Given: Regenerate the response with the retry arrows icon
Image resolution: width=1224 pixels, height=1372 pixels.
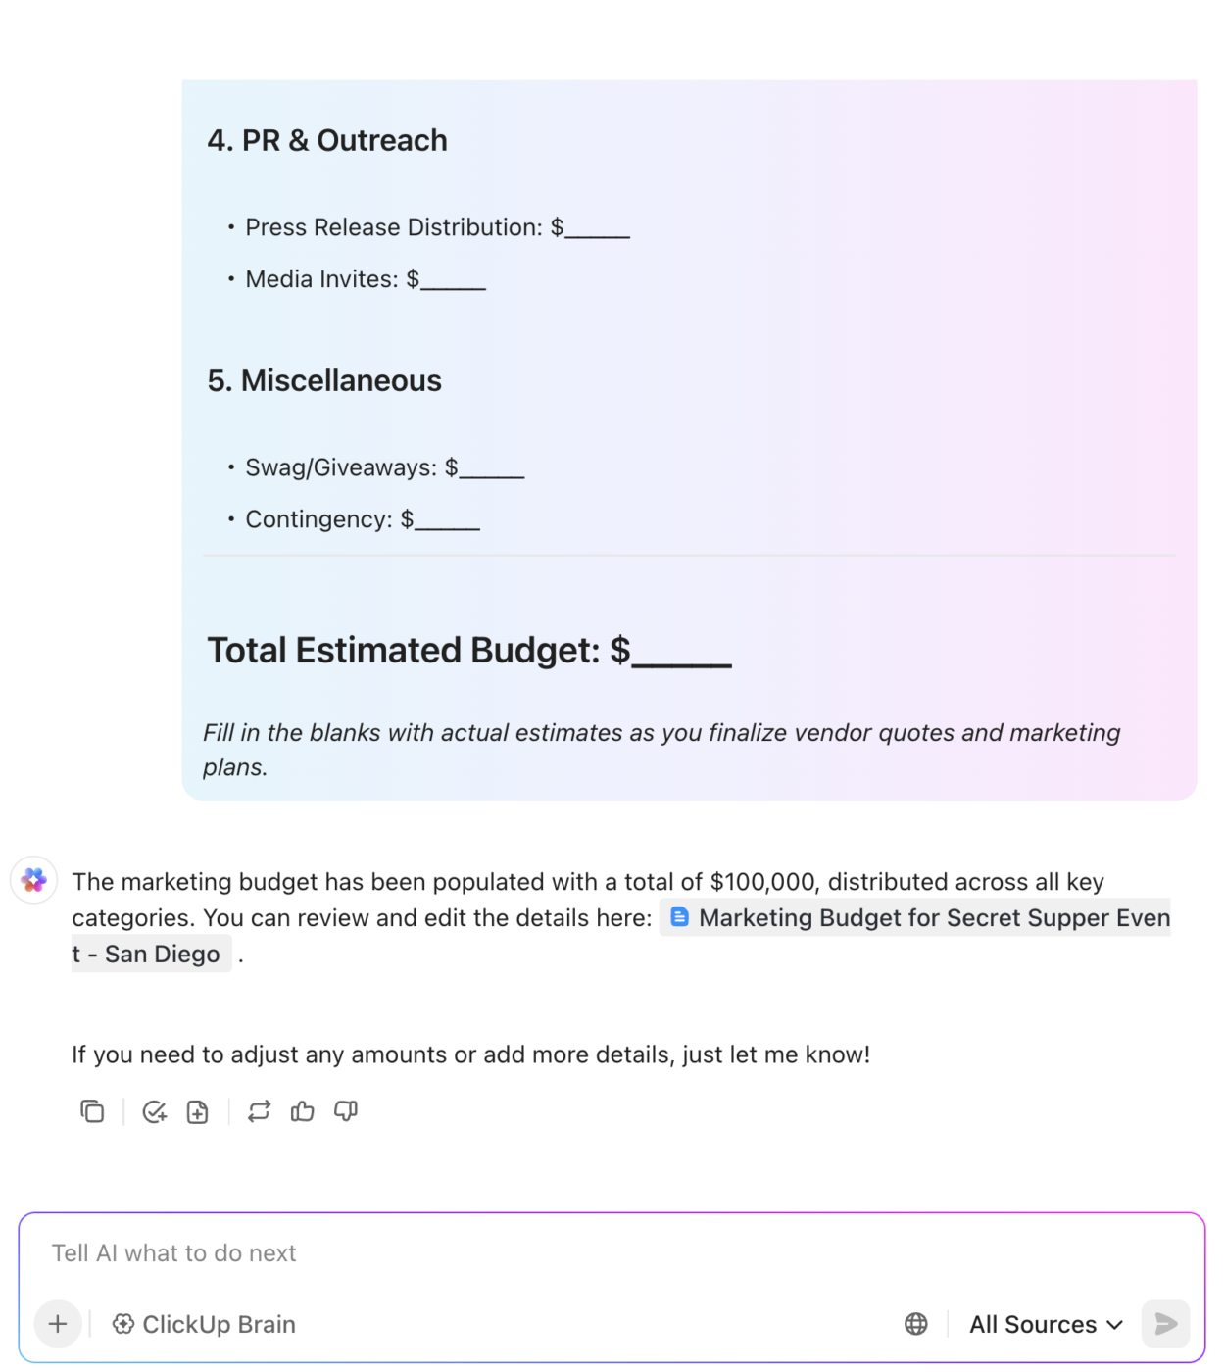Looking at the screenshot, I should (x=259, y=1111).
